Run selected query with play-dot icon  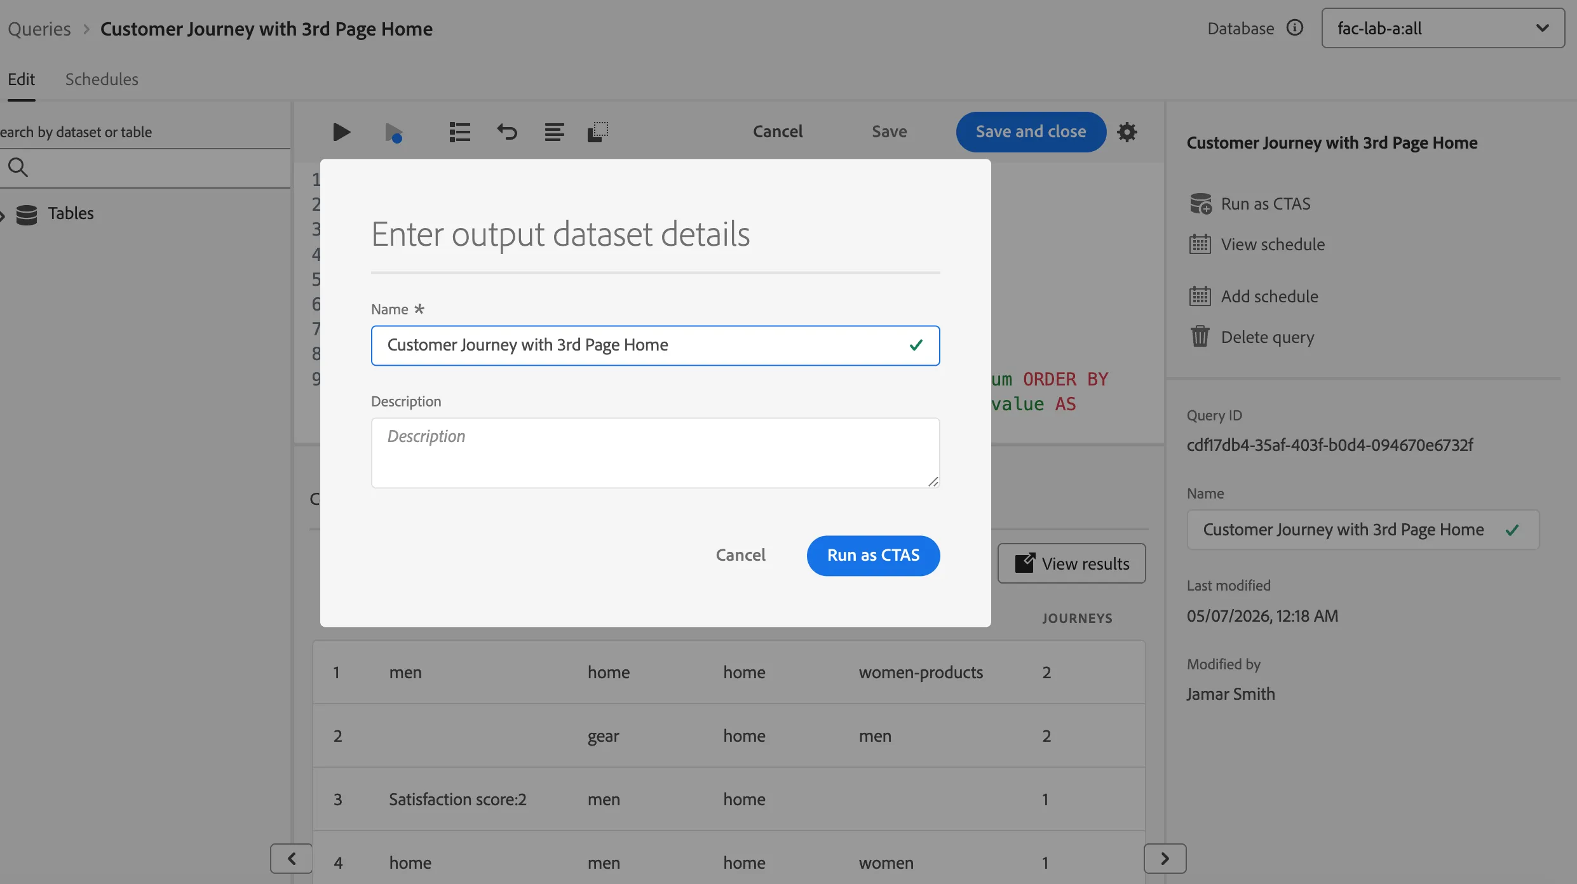pyautogui.click(x=394, y=133)
